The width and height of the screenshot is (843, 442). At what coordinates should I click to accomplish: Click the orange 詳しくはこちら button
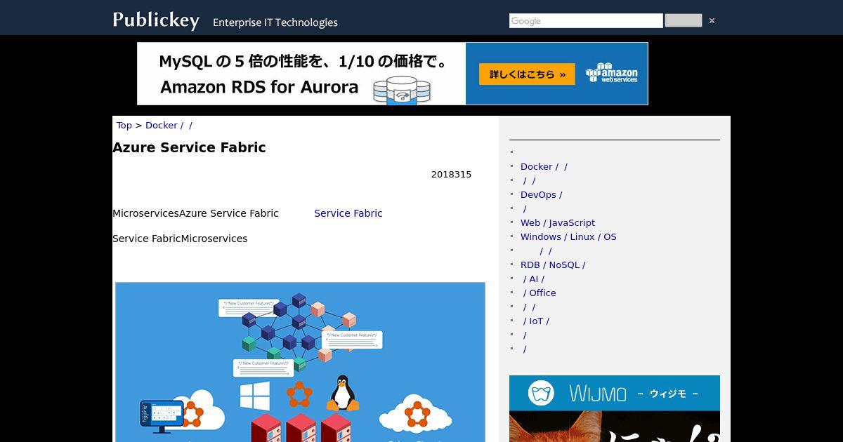tap(527, 74)
